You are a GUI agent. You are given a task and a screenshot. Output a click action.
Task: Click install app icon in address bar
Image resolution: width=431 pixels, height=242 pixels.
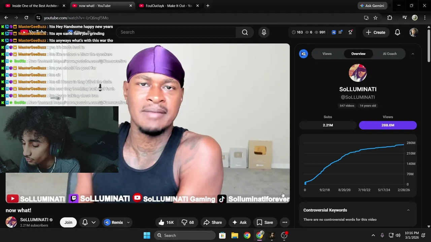coord(366,18)
